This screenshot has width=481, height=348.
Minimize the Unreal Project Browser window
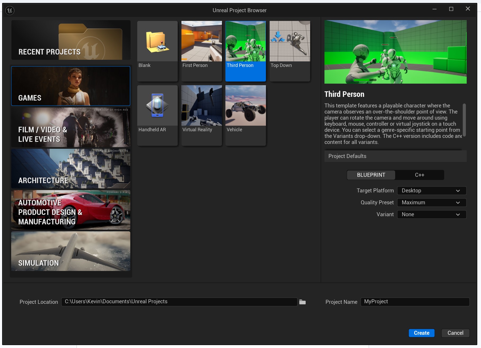click(434, 9)
